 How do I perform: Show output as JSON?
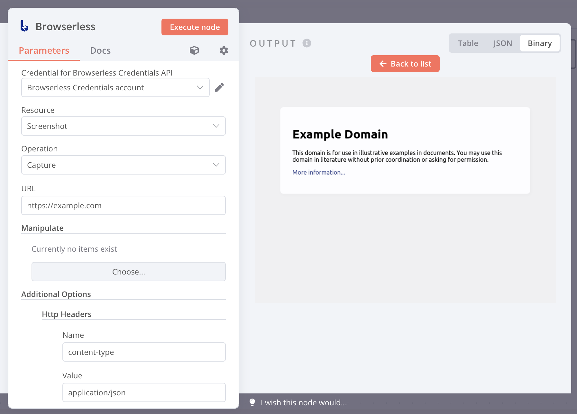click(503, 43)
